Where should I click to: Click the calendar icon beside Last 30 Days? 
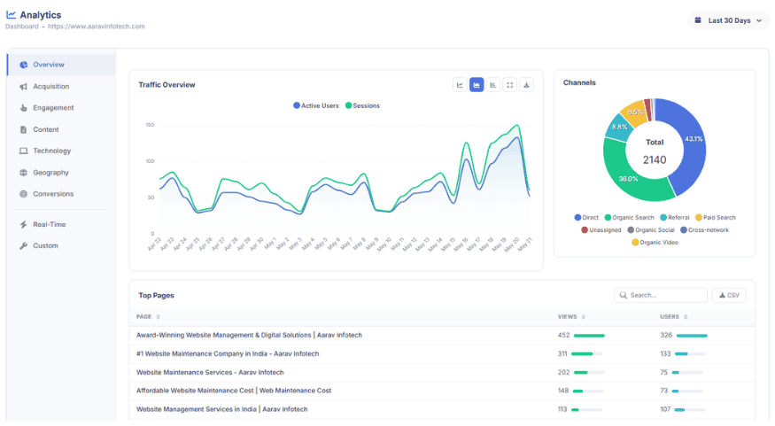click(x=698, y=20)
